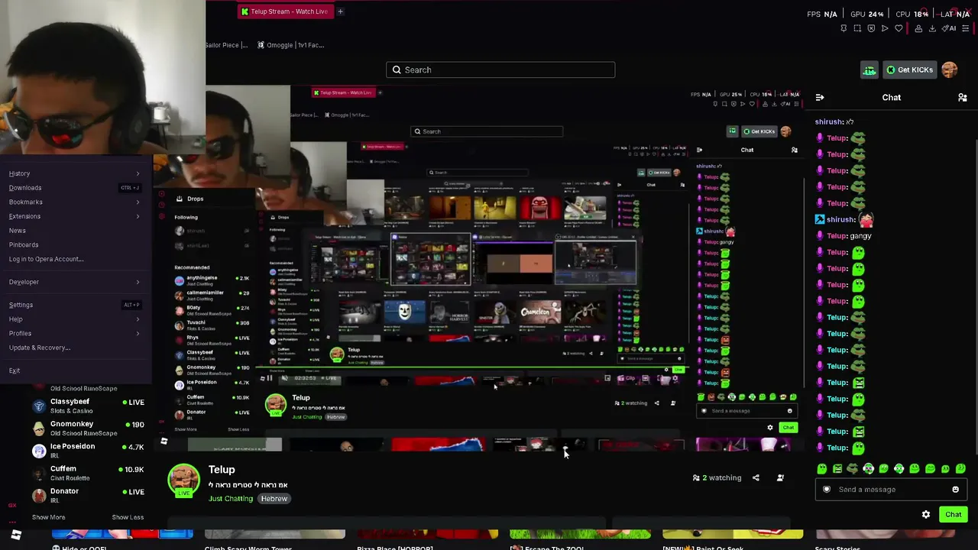Collapse the chat panel with arrow icon
Image resolution: width=978 pixels, height=550 pixels.
[820, 98]
